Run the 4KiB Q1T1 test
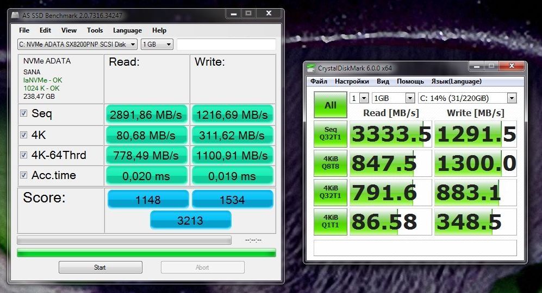542x293 pixels. [331, 221]
